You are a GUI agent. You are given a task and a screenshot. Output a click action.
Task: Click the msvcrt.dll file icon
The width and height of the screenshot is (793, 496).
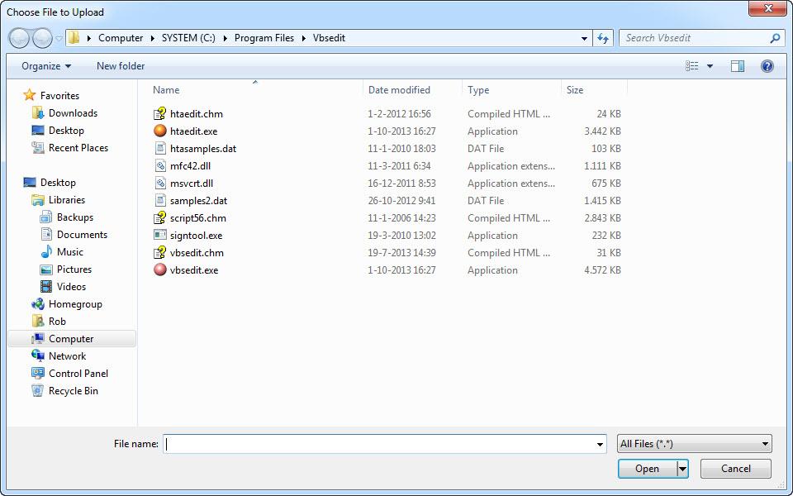point(159,183)
